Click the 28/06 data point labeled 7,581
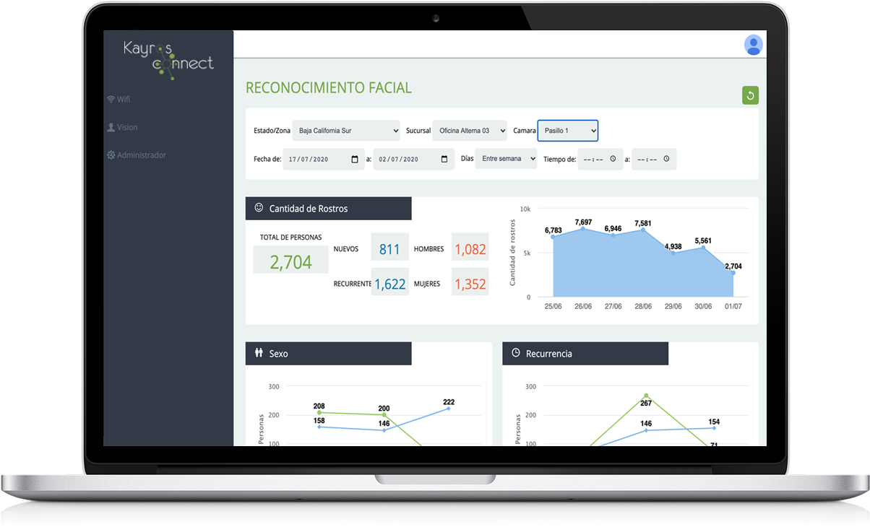Image resolution: width=870 pixels, height=527 pixels. pyautogui.click(x=642, y=230)
